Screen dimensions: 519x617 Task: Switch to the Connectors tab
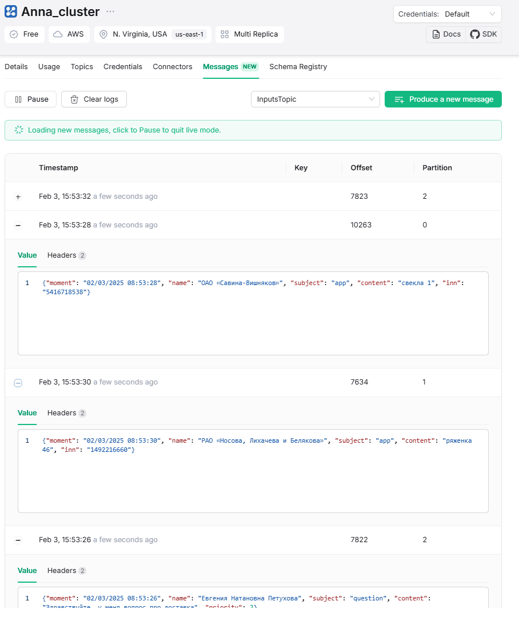pos(173,66)
